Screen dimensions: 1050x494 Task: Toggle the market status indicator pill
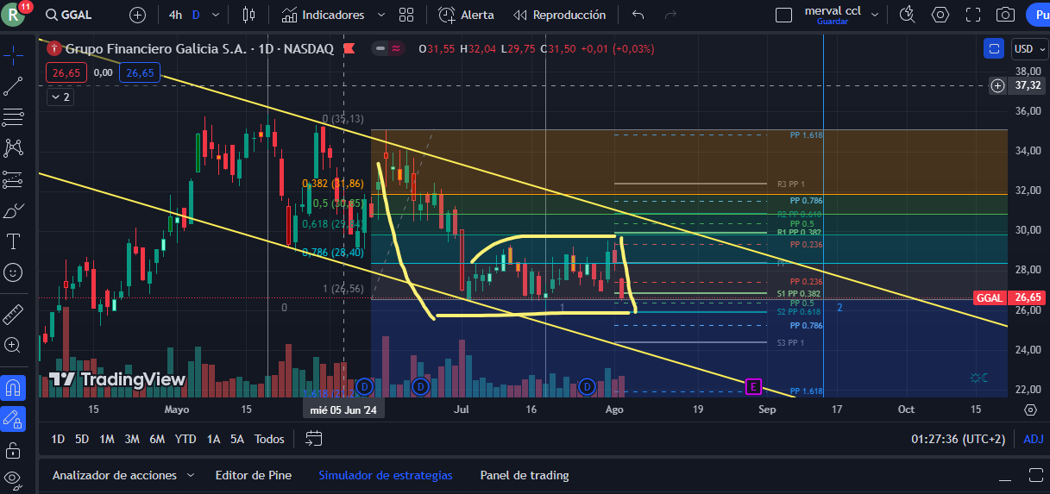(x=388, y=49)
